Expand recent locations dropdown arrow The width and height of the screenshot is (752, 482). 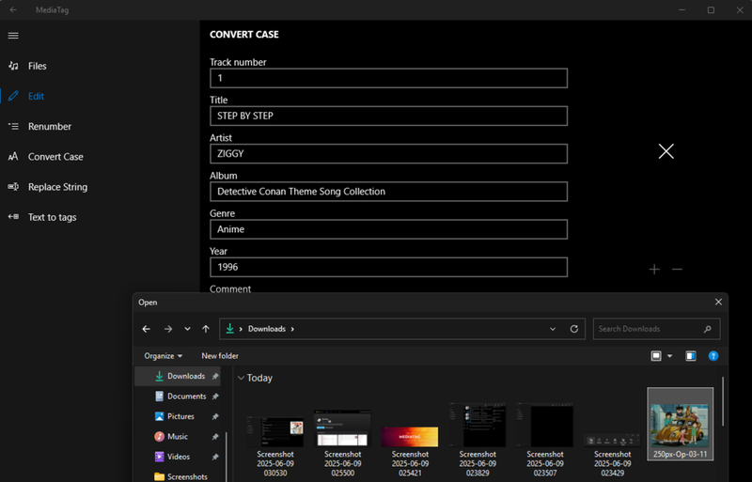coord(187,329)
